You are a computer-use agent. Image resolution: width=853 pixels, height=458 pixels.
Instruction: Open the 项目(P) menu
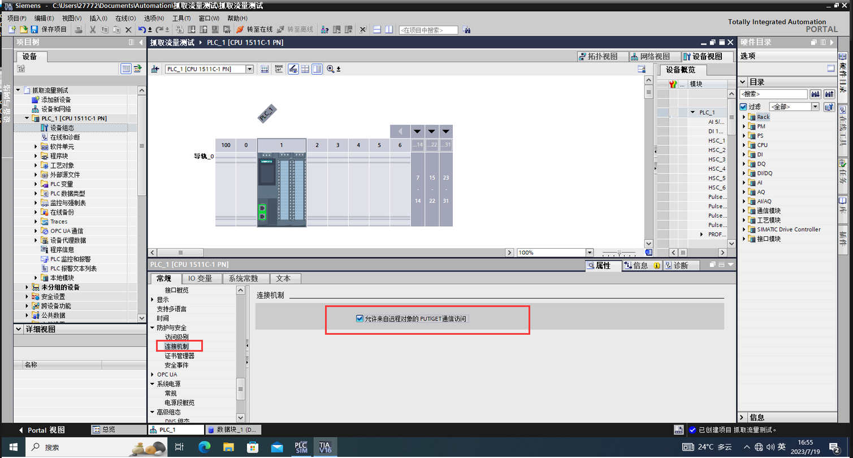[17, 18]
